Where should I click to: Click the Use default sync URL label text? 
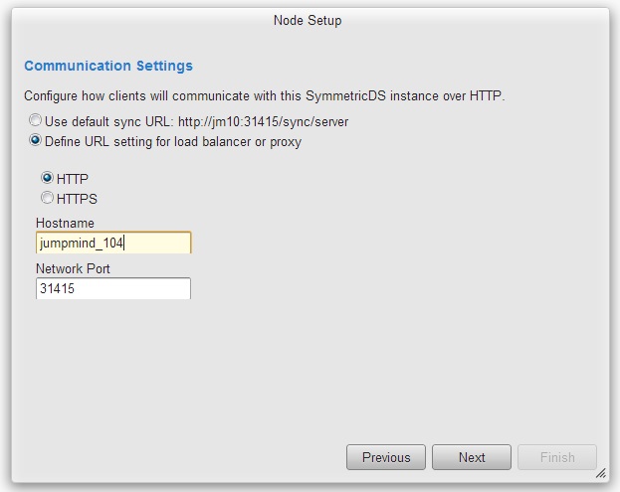pos(109,122)
